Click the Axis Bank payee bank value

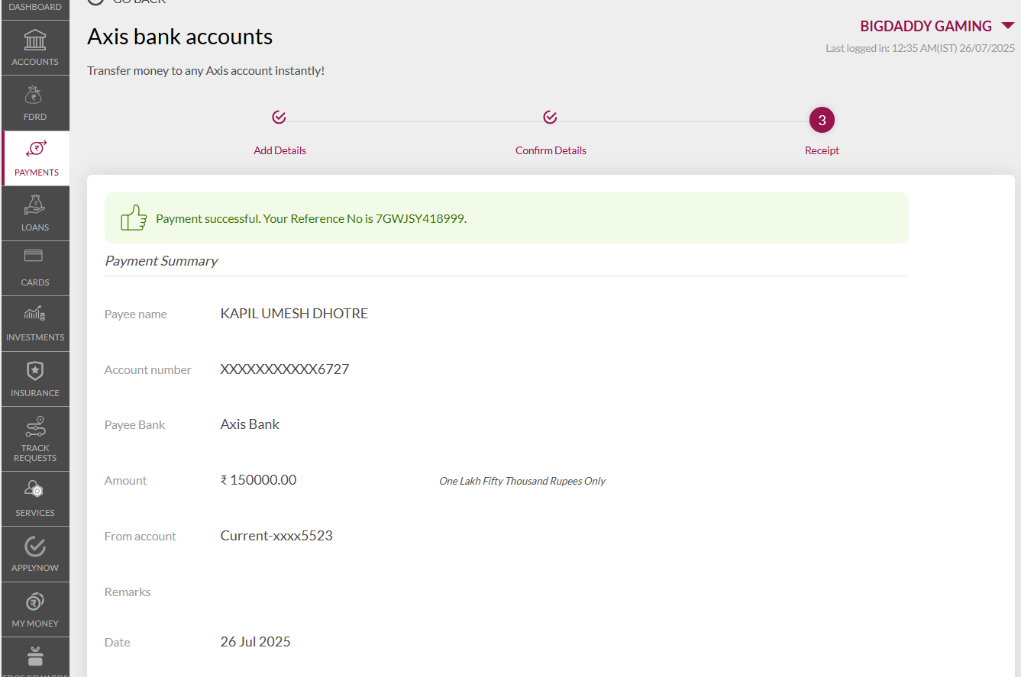pos(250,424)
